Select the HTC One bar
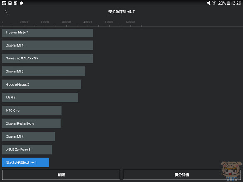Viewport: 243px width, 182px height. pos(32,111)
